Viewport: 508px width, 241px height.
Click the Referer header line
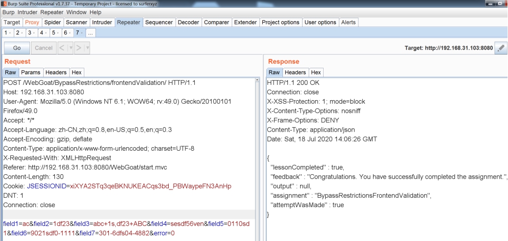85,167
